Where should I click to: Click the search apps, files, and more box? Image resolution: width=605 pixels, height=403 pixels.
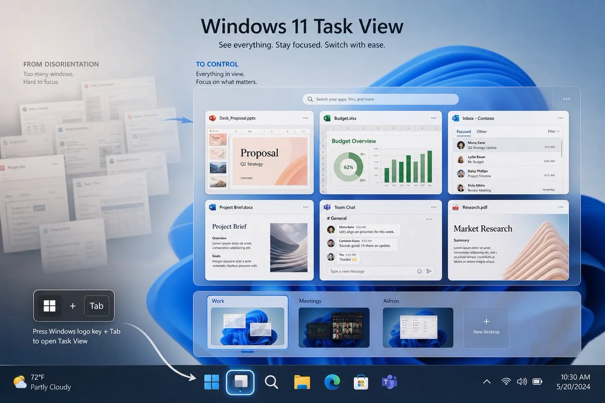tap(381, 99)
